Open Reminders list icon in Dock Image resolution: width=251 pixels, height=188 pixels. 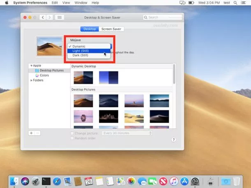click(110, 181)
